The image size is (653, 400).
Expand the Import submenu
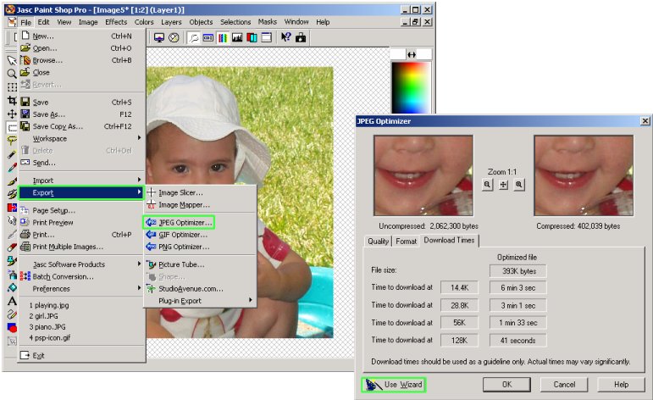81,181
